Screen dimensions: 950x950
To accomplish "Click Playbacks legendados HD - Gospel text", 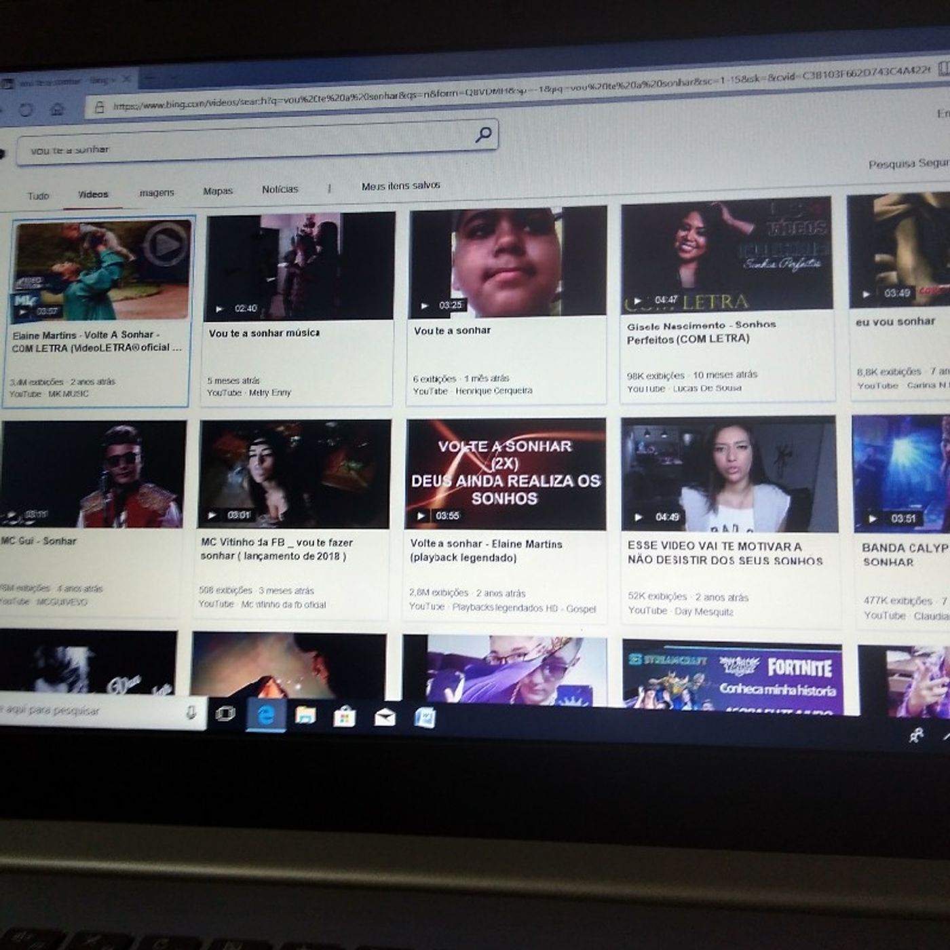I will tap(524, 609).
